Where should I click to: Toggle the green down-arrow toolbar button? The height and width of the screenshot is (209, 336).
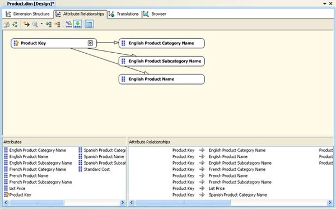click(x=78, y=24)
